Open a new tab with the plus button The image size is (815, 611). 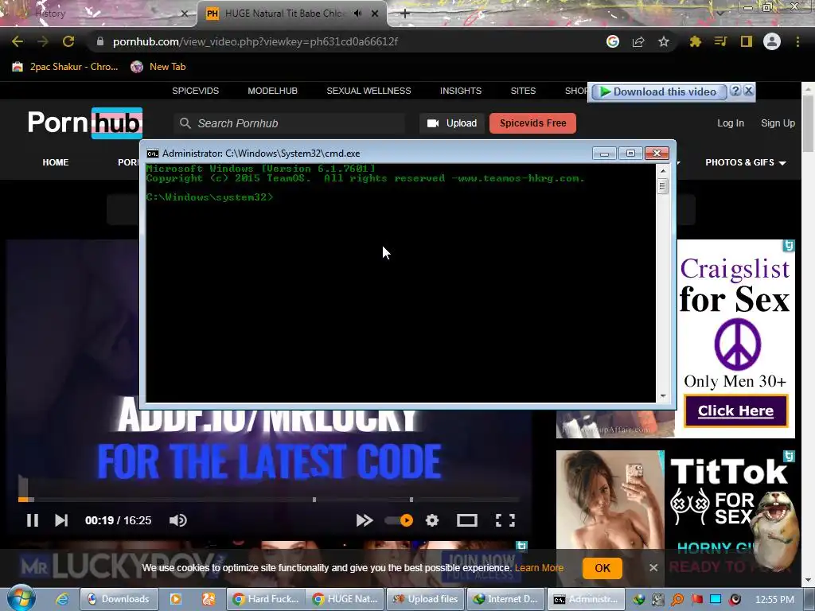pyautogui.click(x=405, y=14)
